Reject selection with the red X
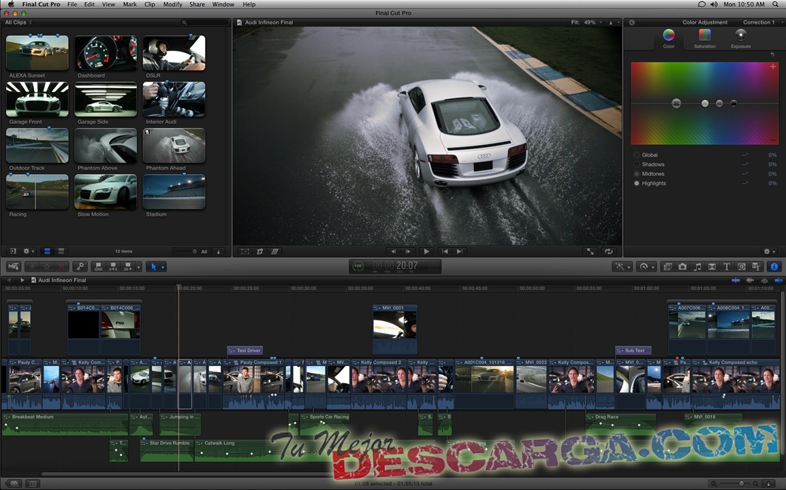This screenshot has width=786, height=490. 61,267
